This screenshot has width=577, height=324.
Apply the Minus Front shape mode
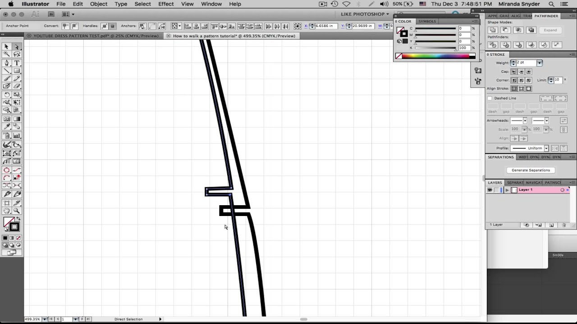(505, 30)
